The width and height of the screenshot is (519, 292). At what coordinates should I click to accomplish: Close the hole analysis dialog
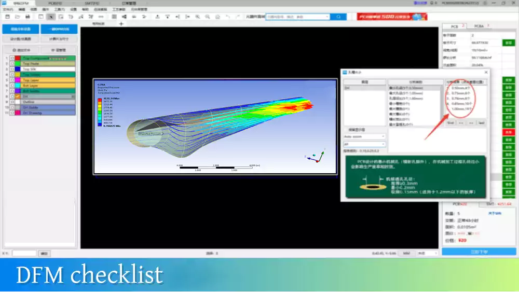point(486,72)
